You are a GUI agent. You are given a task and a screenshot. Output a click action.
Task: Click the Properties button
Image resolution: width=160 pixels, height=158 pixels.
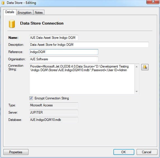pos(16,152)
